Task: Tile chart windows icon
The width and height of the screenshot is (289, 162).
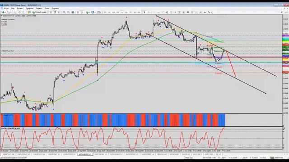Action: pos(73,12)
